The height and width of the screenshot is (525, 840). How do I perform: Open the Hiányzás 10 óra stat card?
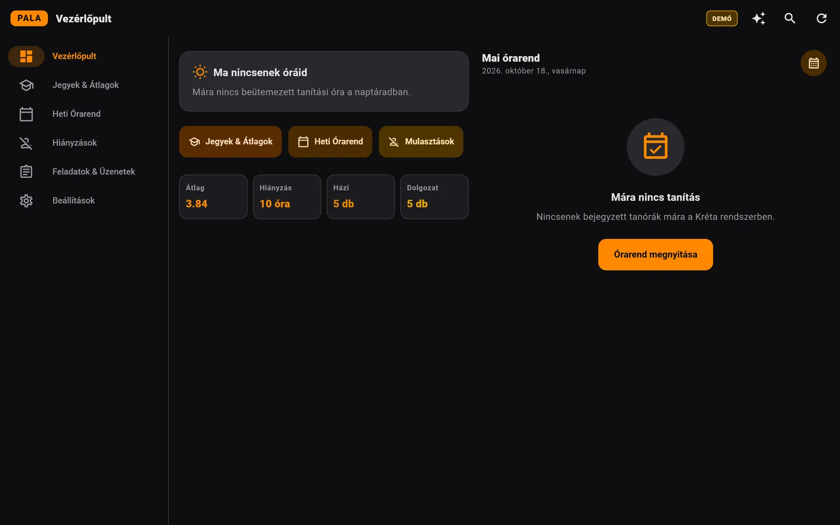(x=287, y=197)
